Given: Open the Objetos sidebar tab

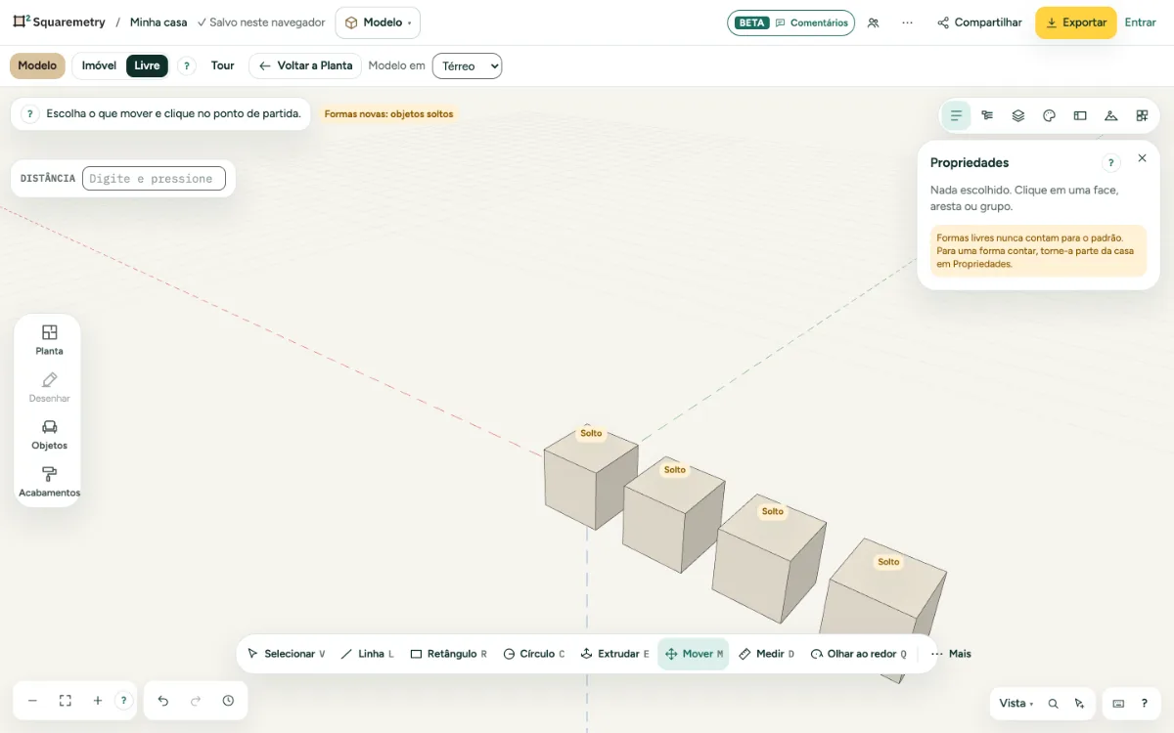Looking at the screenshot, I should [x=49, y=435].
